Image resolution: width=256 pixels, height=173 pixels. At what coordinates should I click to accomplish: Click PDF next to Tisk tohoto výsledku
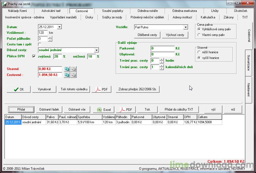101,89
